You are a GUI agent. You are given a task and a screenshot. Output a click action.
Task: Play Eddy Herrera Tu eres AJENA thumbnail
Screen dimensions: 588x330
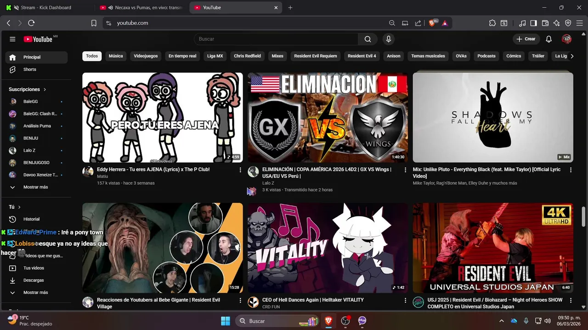click(163, 117)
